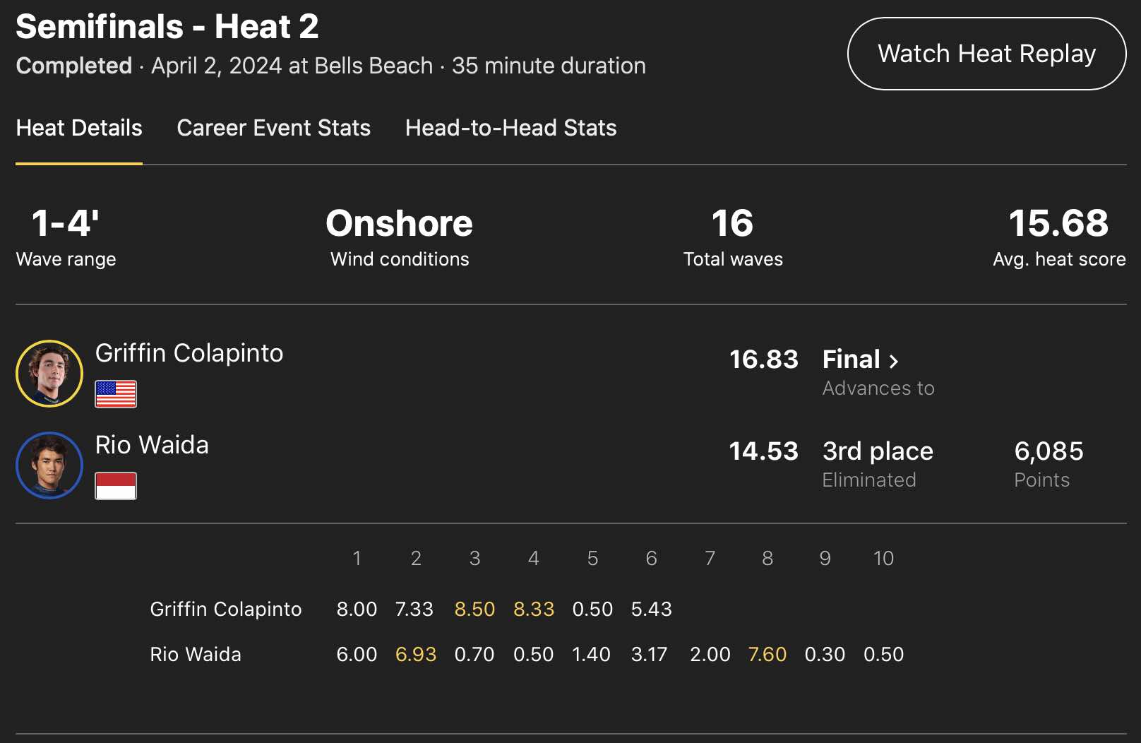Click Griffin Colapinto's profile photo
This screenshot has width=1141, height=743.
click(x=49, y=374)
